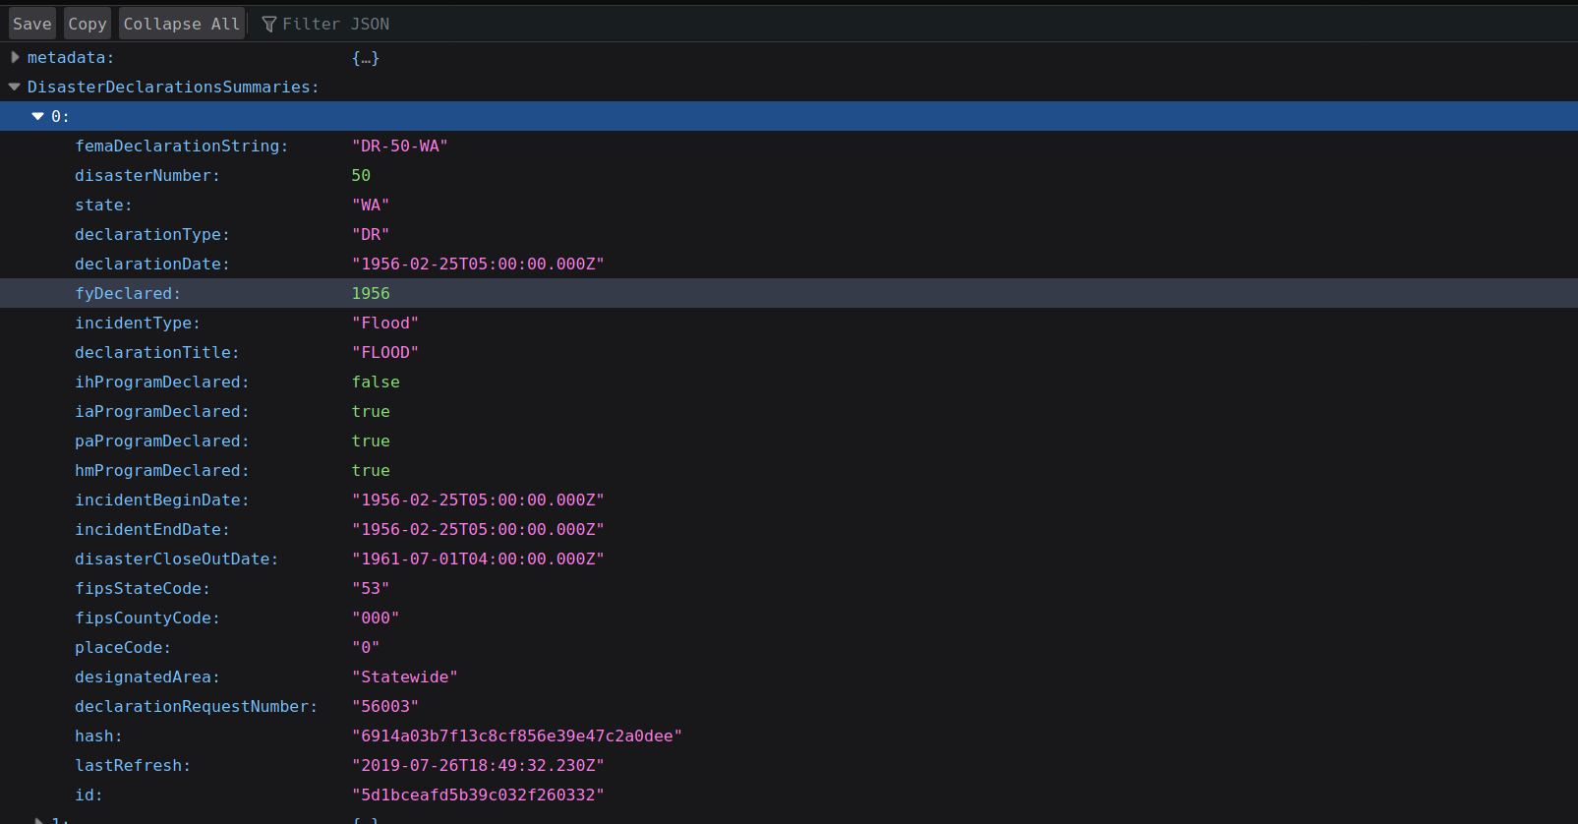Select the incidentType key
This screenshot has height=824, width=1578.
click(x=138, y=323)
